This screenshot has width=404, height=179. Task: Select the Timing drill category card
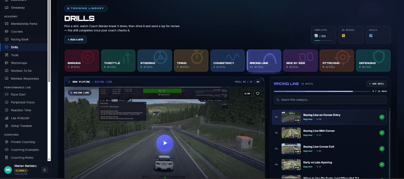click(x=191, y=61)
